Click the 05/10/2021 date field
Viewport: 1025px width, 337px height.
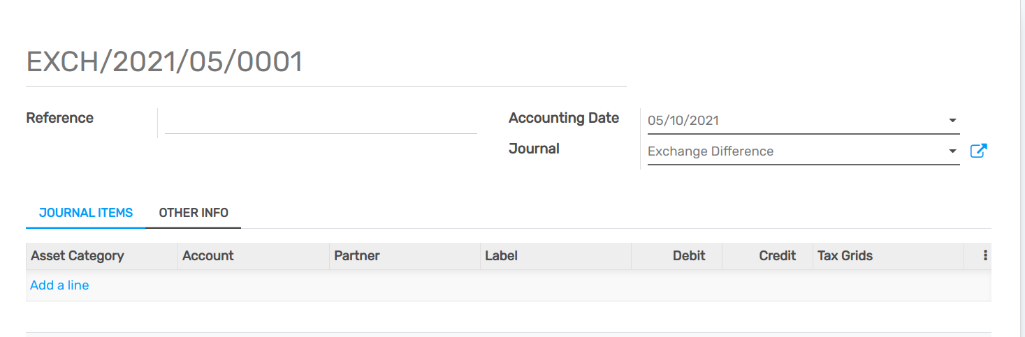coord(790,121)
